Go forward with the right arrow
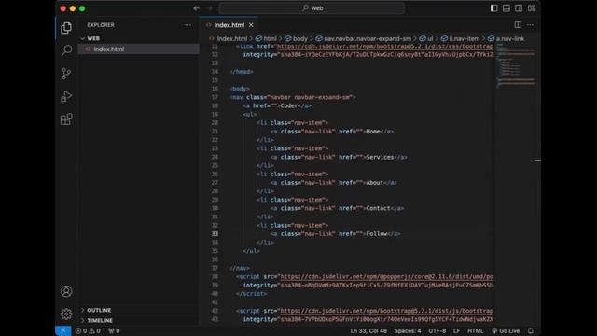The height and width of the screenshot is (336, 597). [209, 8]
